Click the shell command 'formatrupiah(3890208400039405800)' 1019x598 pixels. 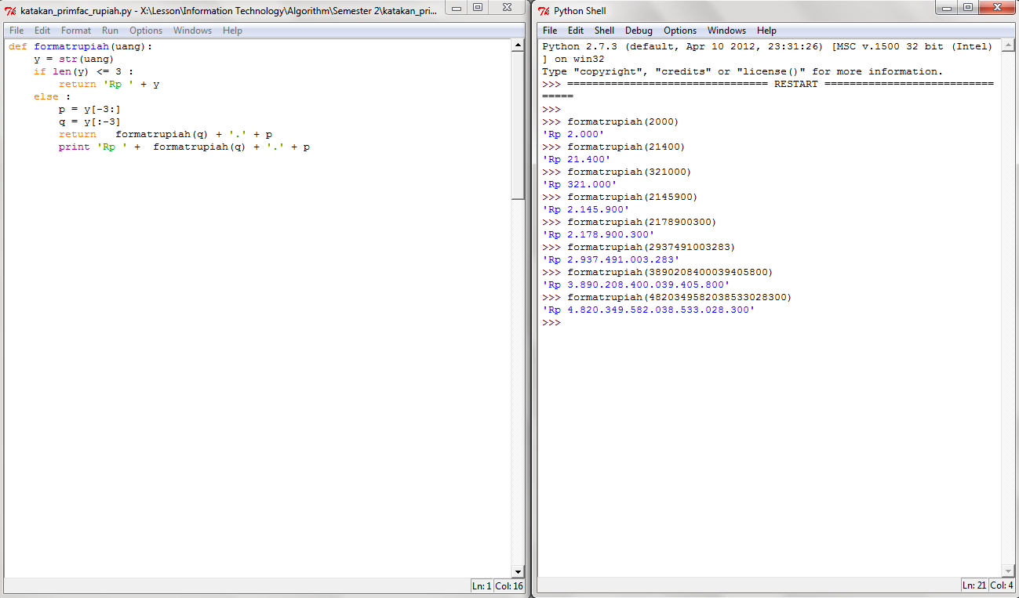pyautogui.click(x=670, y=272)
